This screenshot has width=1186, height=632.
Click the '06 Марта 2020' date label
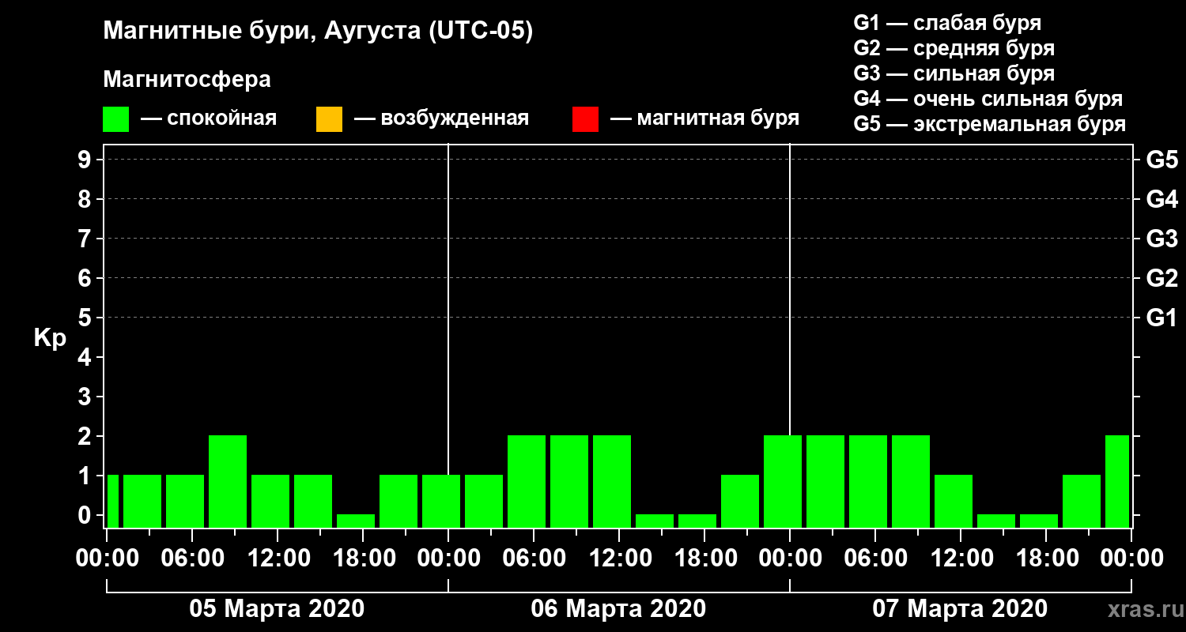618,609
